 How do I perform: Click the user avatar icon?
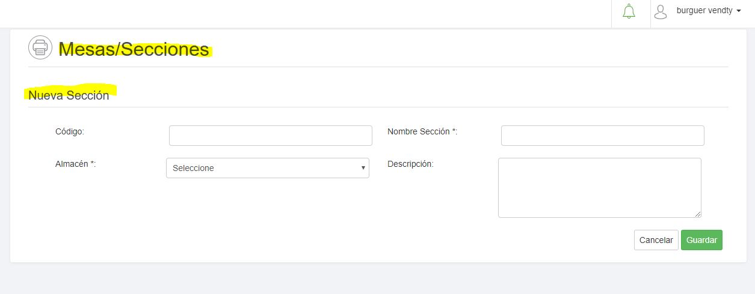click(x=661, y=11)
